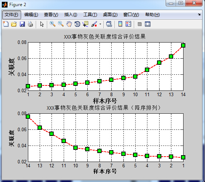
Task: Activate the Zoom In magnifier
Action: 53,24
